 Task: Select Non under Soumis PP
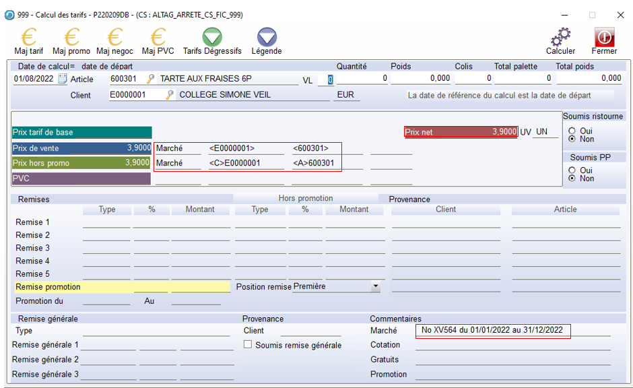point(572,179)
